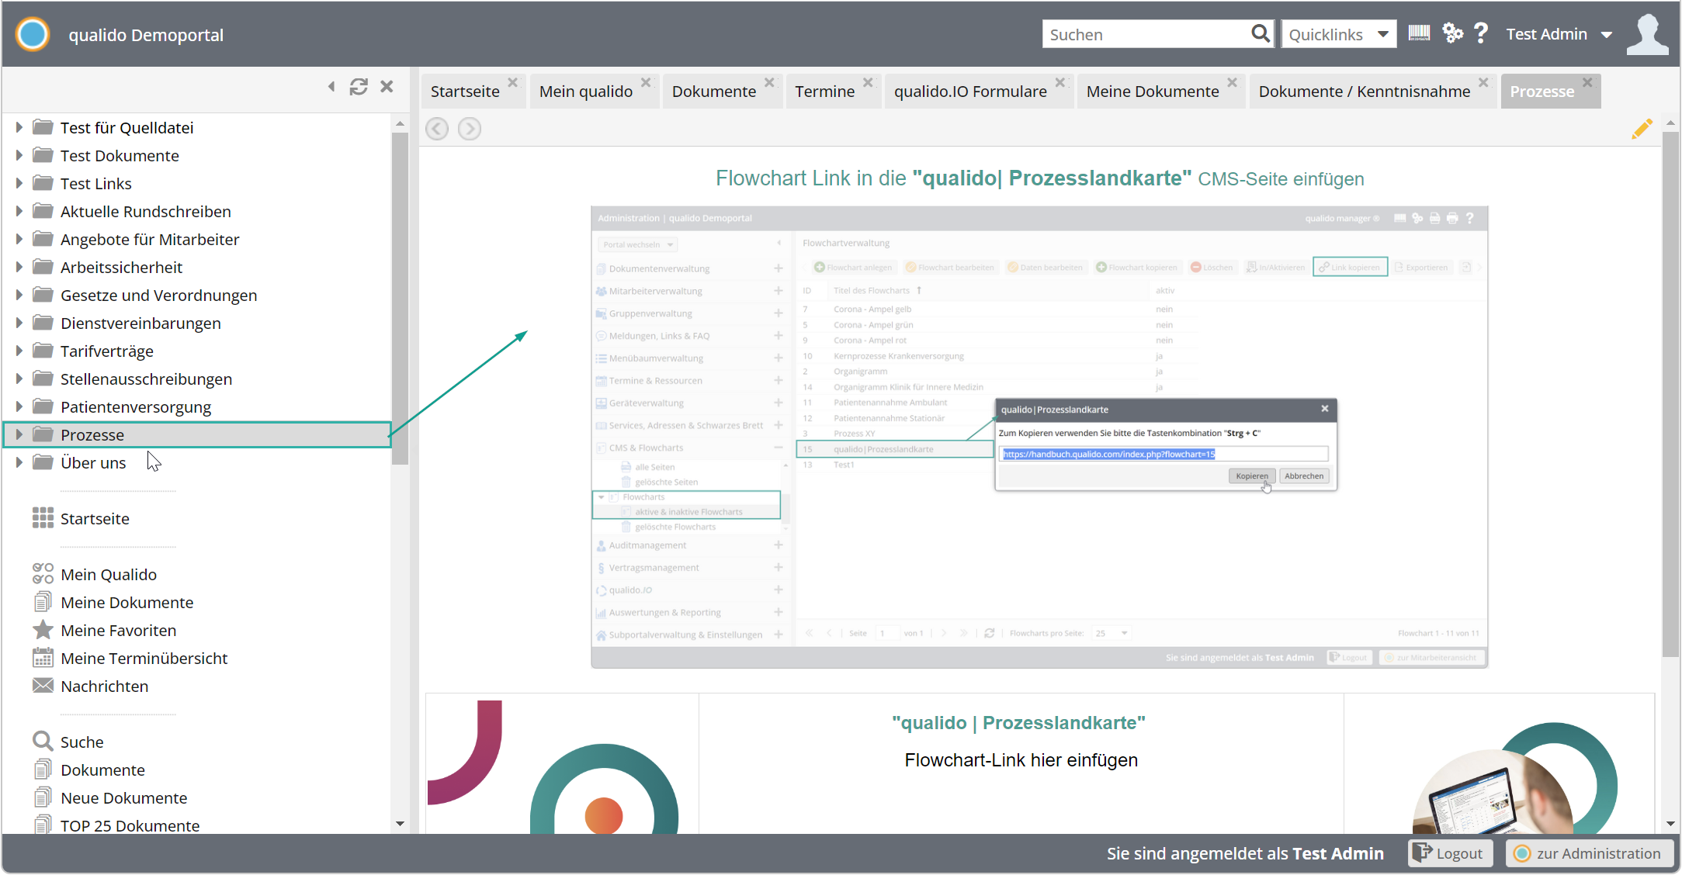
Task: Open the help question mark icon
Action: coord(1481,33)
